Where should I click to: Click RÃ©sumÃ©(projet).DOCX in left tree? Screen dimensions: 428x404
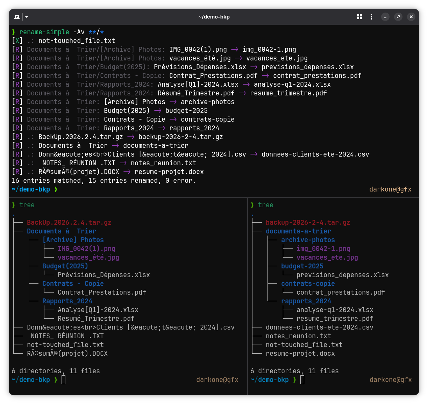coord(67,354)
